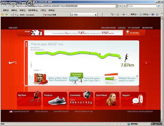Click the browser Forward button
Viewport: 164px width, 126px height.
(7, 6)
